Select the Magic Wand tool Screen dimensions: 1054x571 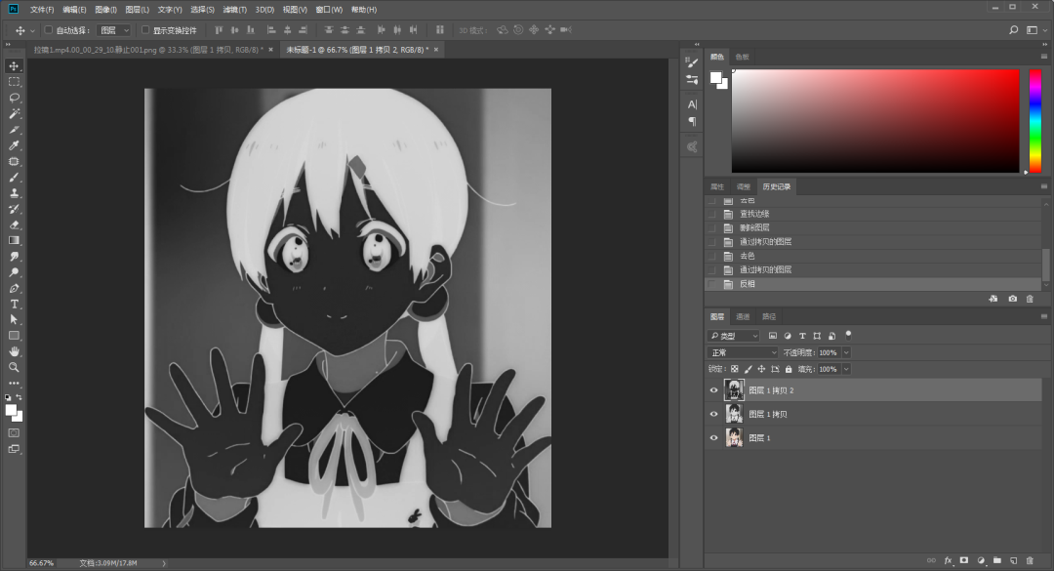point(14,113)
